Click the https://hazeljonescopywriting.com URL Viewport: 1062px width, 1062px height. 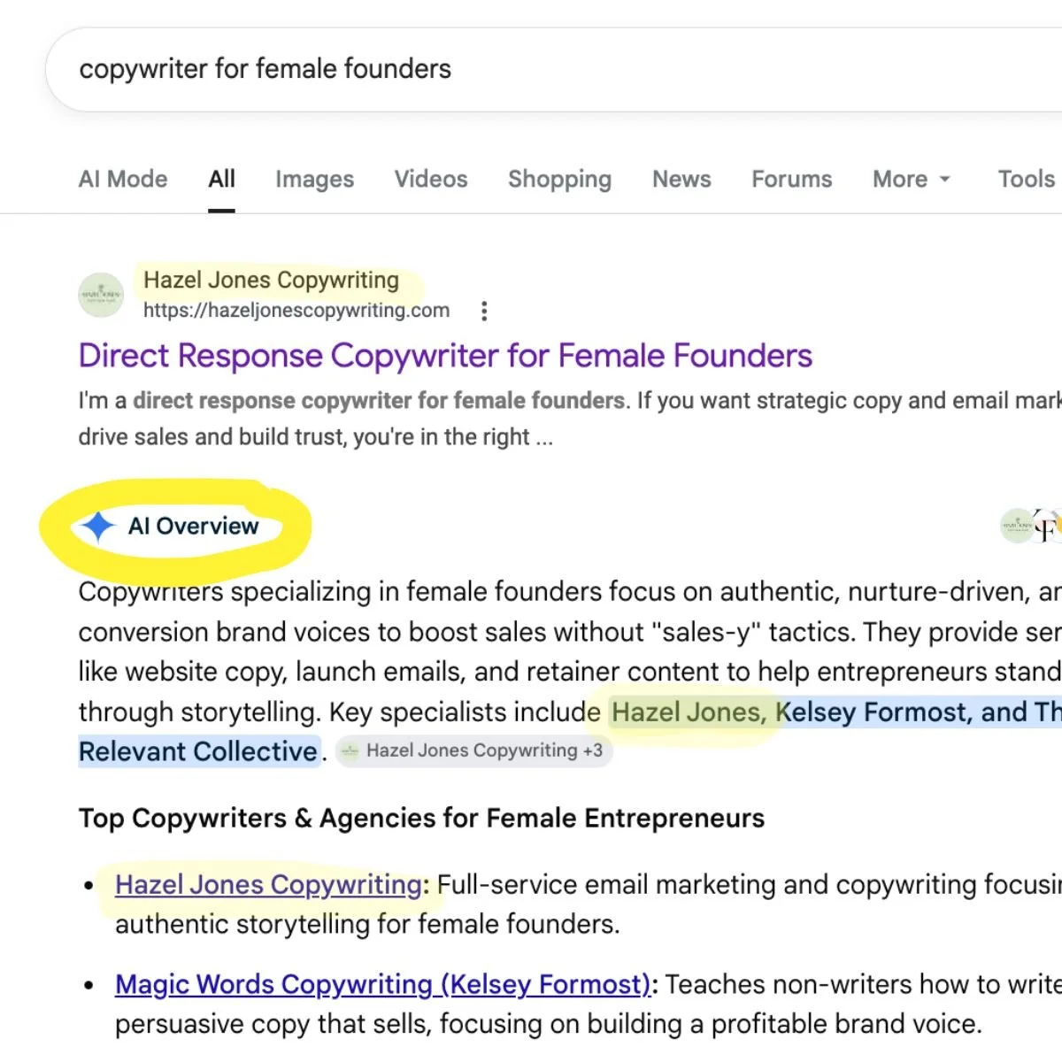[x=296, y=311]
